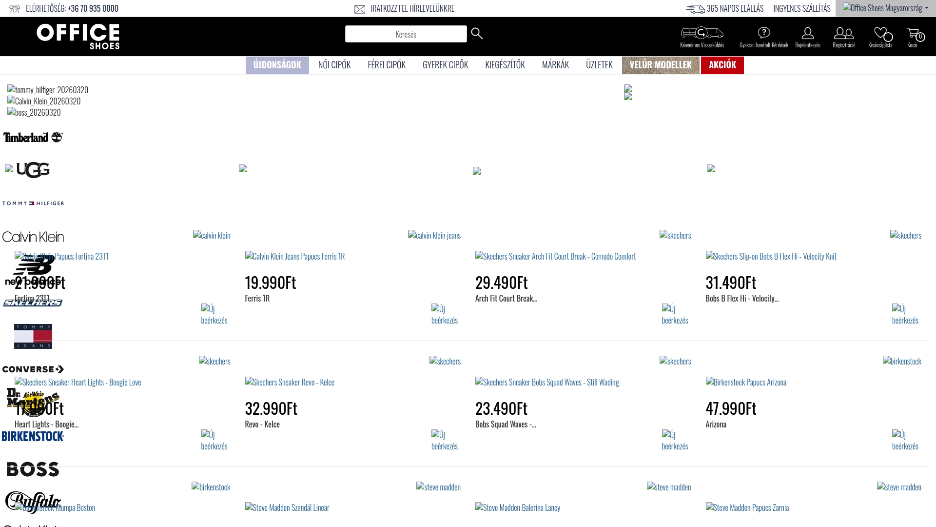Open Steve Madden Szandál Linear image
Screen dimensions: 936x527
coord(287,507)
